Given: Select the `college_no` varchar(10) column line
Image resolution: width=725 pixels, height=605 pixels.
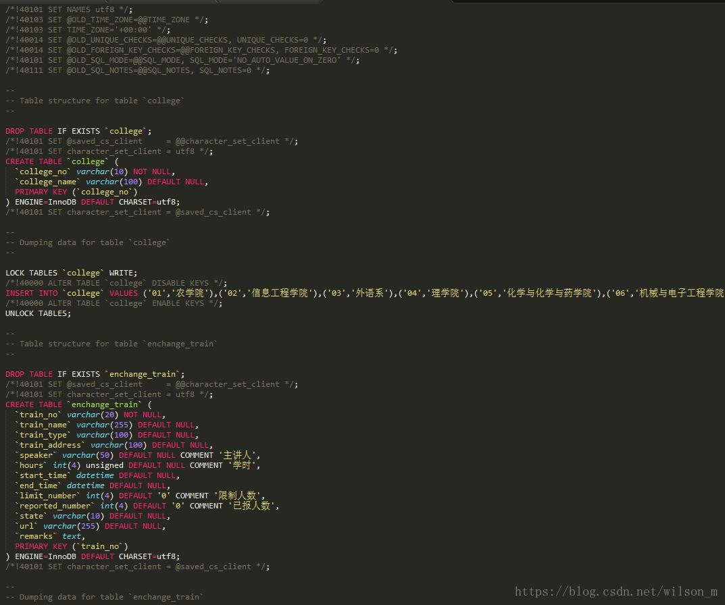Looking at the screenshot, I should tap(95, 172).
